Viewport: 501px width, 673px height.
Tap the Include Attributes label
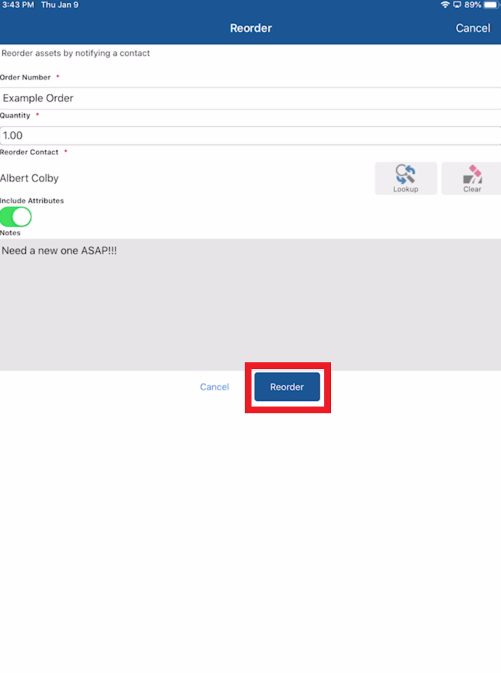[x=32, y=201]
